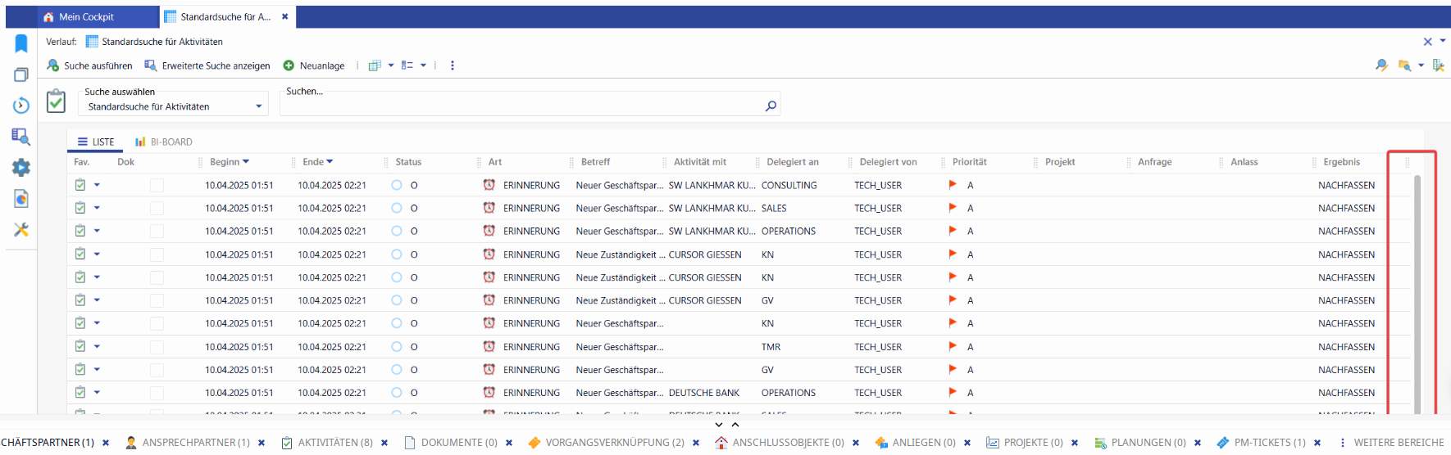Tick the Dok checkbox in the first row
Screen dimensions: 1451x455
(157, 186)
